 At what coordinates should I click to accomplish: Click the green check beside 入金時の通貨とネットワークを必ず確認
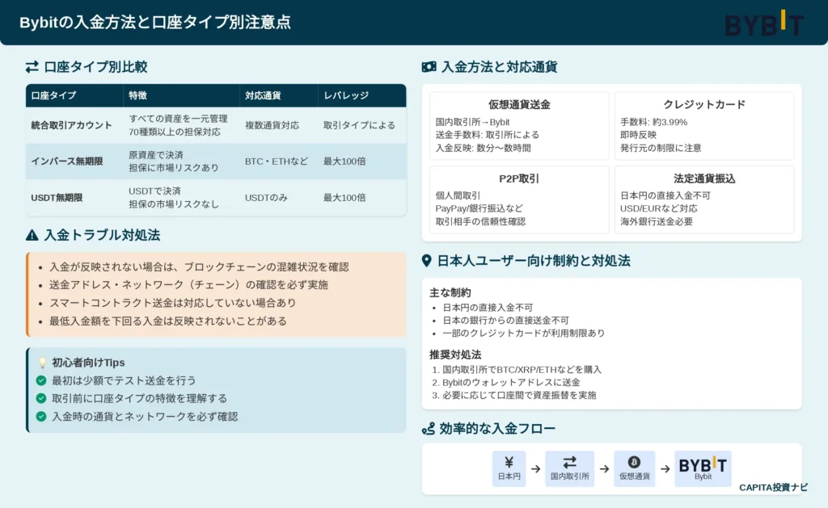41,416
